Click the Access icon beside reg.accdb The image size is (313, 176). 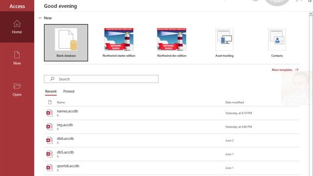point(49,127)
